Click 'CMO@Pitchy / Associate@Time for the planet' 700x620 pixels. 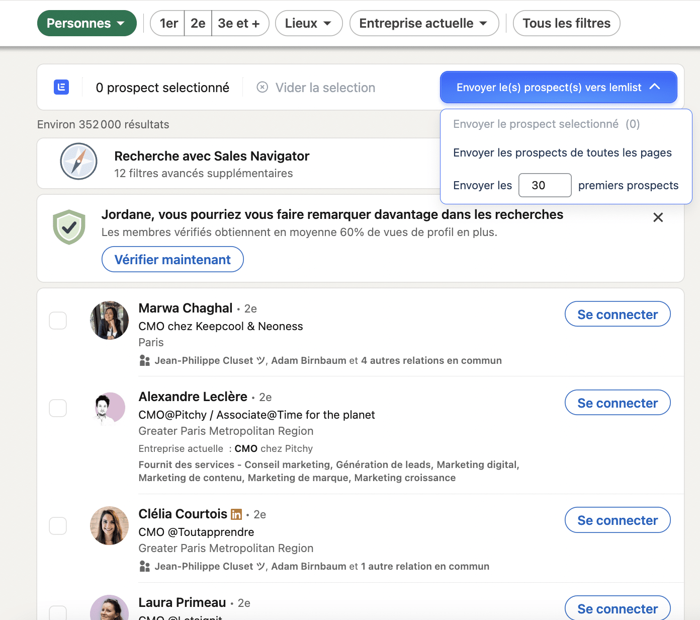tap(256, 415)
